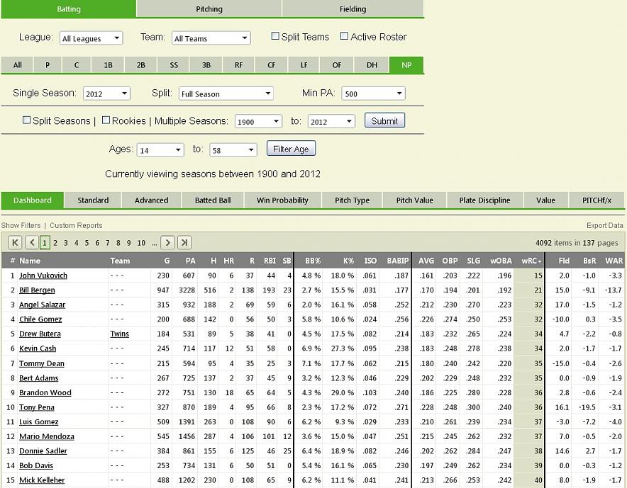This screenshot has width=627, height=488.
Task: Go to first page of results
Action: coord(15,242)
